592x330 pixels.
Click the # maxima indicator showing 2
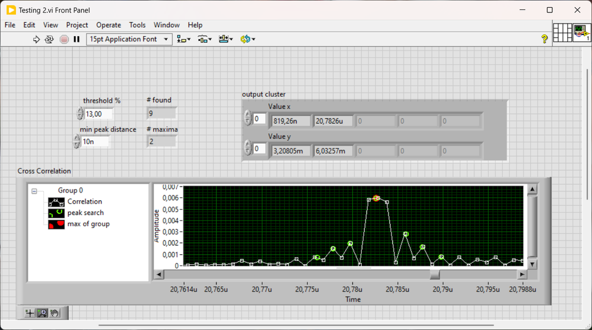point(161,142)
